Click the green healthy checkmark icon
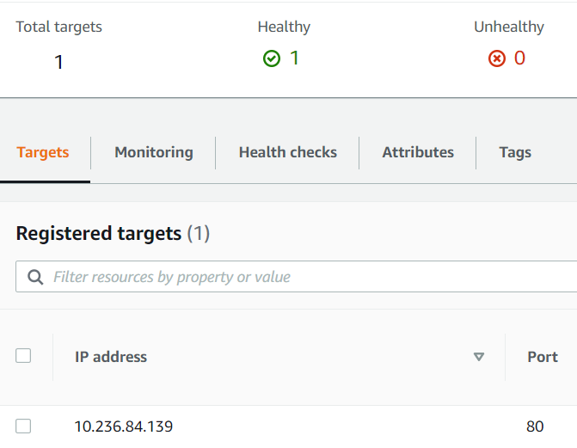 click(272, 58)
